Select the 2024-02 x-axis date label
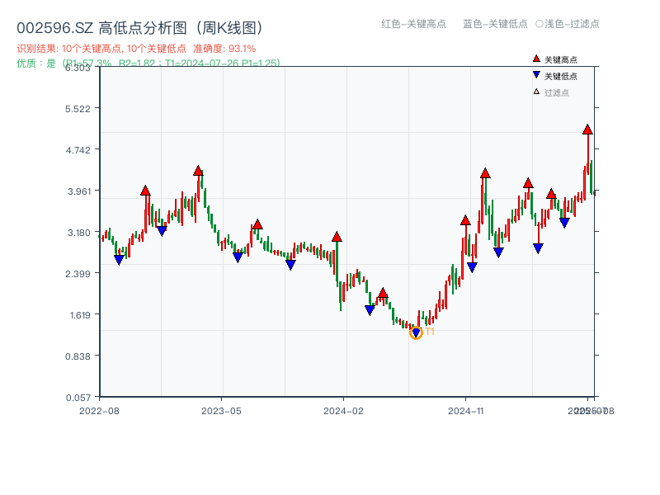The height and width of the screenshot is (495, 660). pyautogui.click(x=343, y=411)
